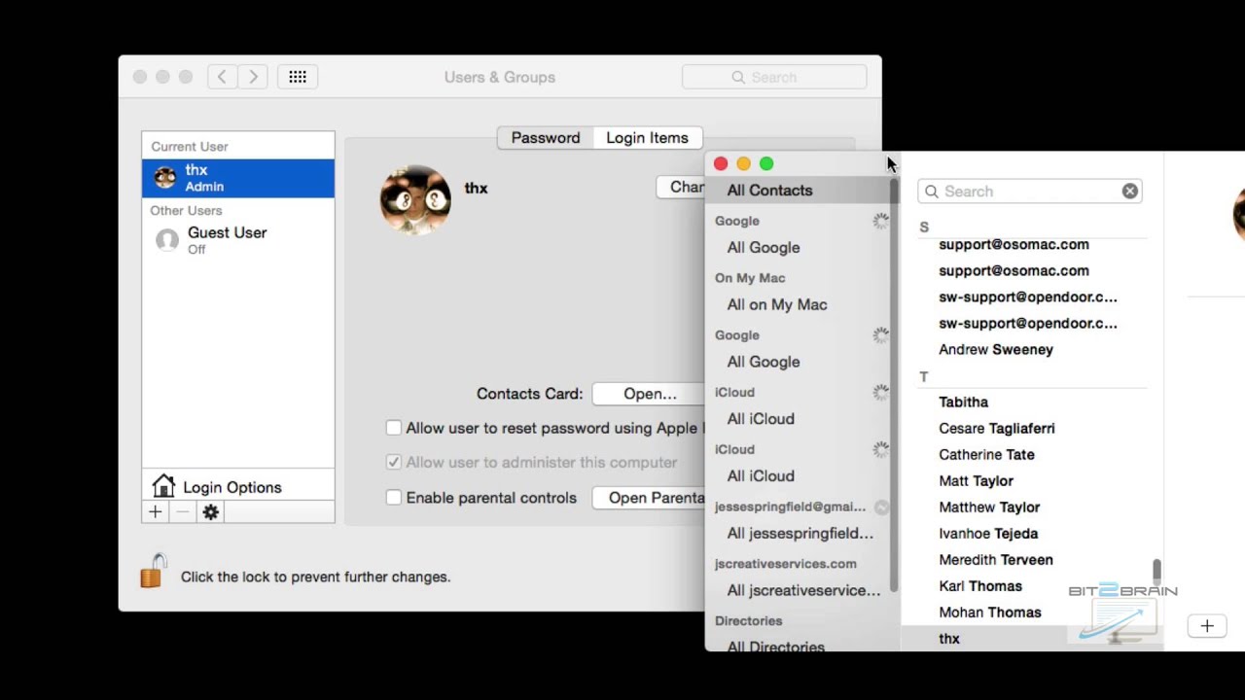Select contact Mohan Thomas
Image resolution: width=1245 pixels, height=700 pixels.
989,612
